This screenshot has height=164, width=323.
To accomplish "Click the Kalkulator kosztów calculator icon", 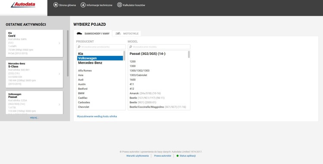I will click(x=119, y=5).
